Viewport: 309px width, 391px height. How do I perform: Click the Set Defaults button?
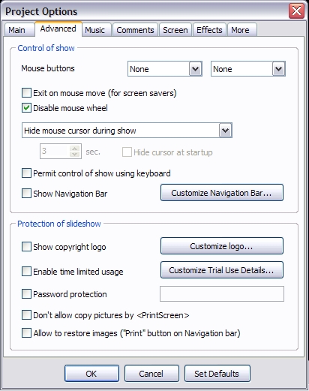coord(217,374)
